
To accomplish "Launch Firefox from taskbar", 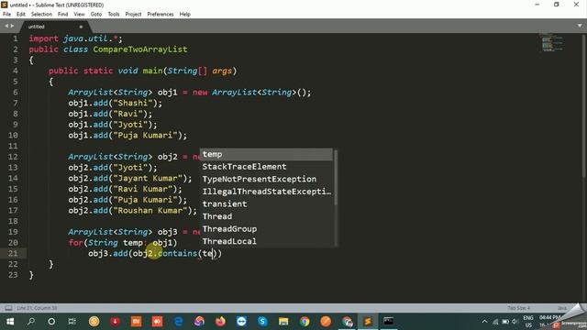I will [x=220, y=322].
